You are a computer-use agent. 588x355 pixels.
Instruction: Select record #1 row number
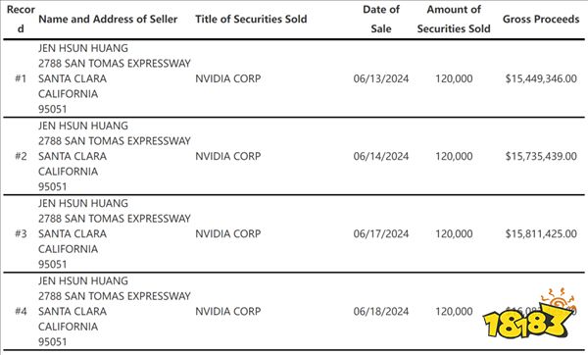[x=21, y=78]
